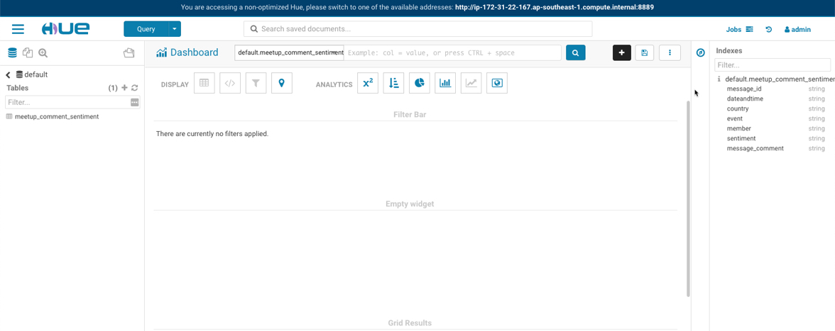The image size is (835, 331).
Task: Add a marker map display widget
Action: (282, 83)
